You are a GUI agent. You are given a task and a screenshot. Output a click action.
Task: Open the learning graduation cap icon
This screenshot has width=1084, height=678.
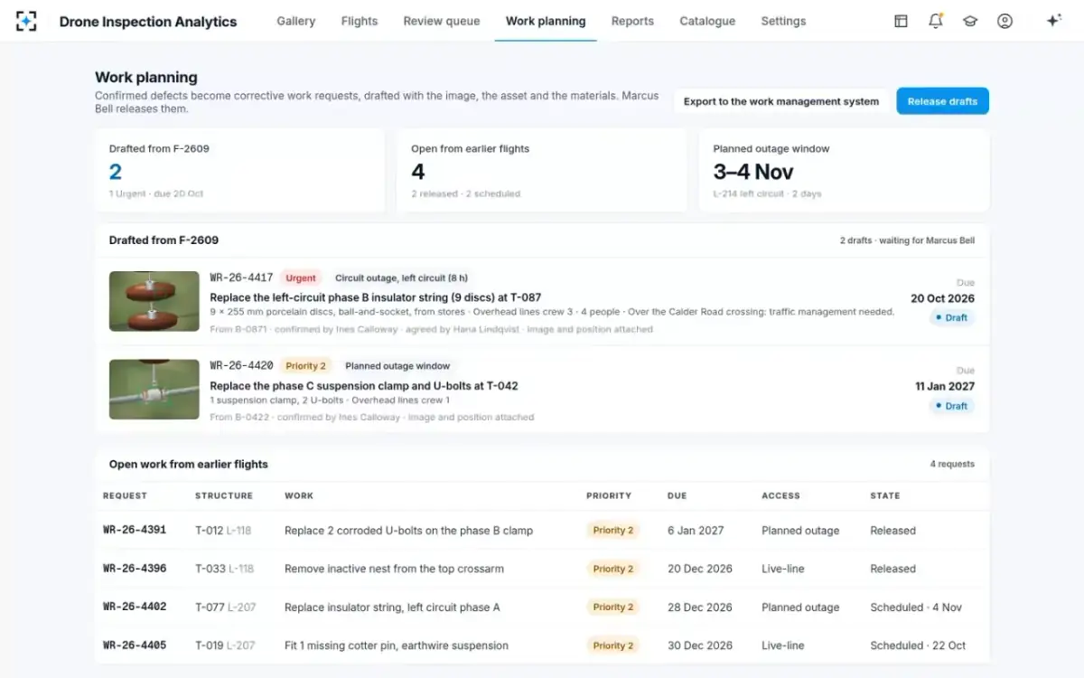pos(970,21)
